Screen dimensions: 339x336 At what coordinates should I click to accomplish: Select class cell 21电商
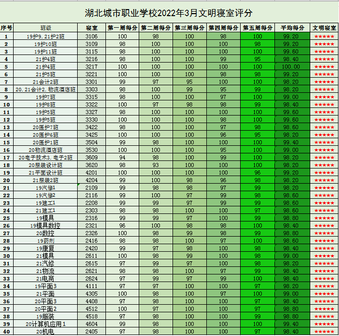click(x=45, y=278)
